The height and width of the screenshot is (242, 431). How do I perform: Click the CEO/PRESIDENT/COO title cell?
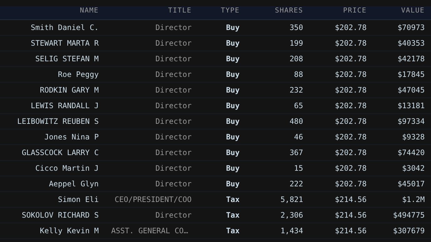coord(153,199)
